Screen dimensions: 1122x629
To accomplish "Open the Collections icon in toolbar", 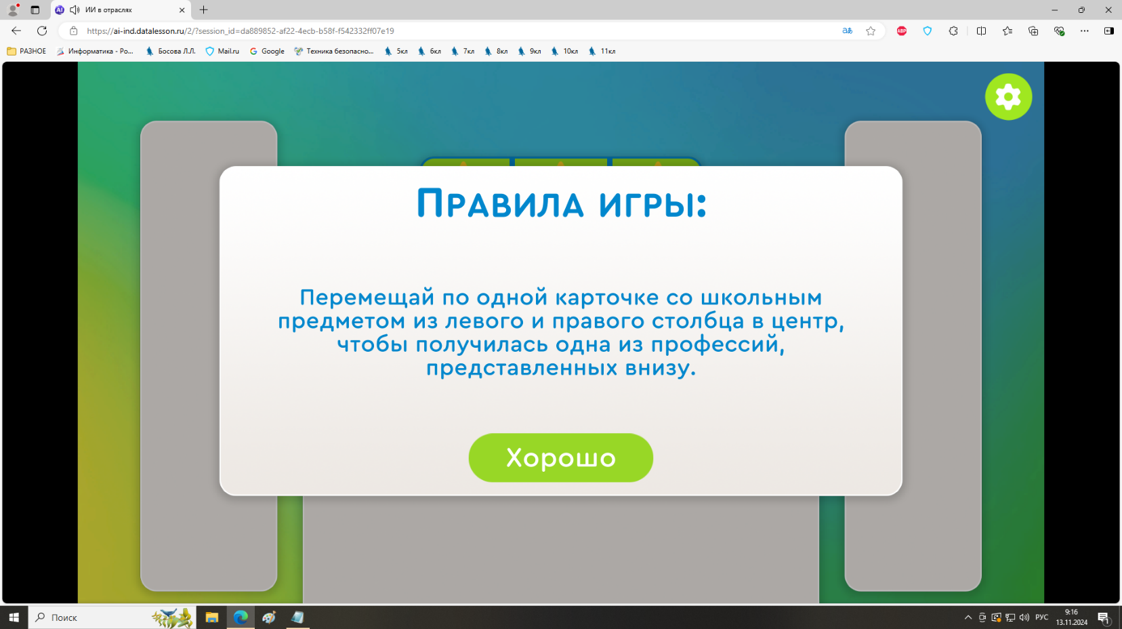I will [x=1033, y=31].
